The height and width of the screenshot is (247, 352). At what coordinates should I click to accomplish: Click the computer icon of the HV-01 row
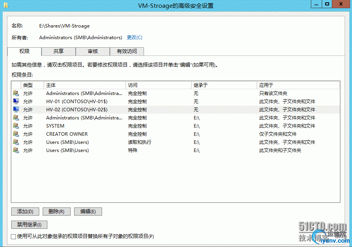pos(16,101)
